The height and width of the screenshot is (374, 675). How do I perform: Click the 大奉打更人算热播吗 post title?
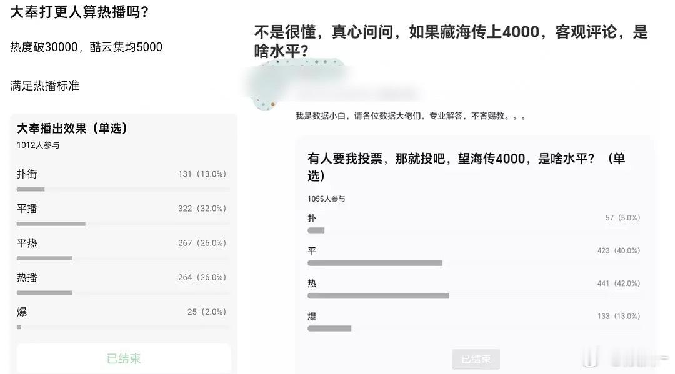click(79, 12)
